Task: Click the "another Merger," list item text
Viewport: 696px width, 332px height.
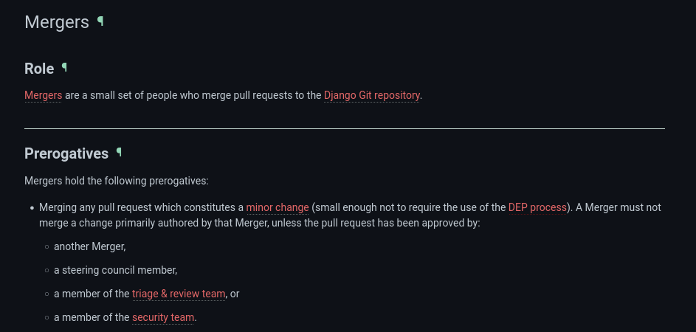Action: 90,246
